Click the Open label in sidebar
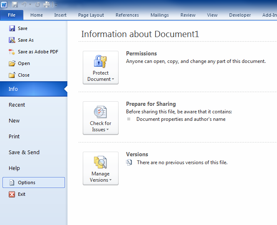Viewport: 277px width, 225px height. pos(24,64)
